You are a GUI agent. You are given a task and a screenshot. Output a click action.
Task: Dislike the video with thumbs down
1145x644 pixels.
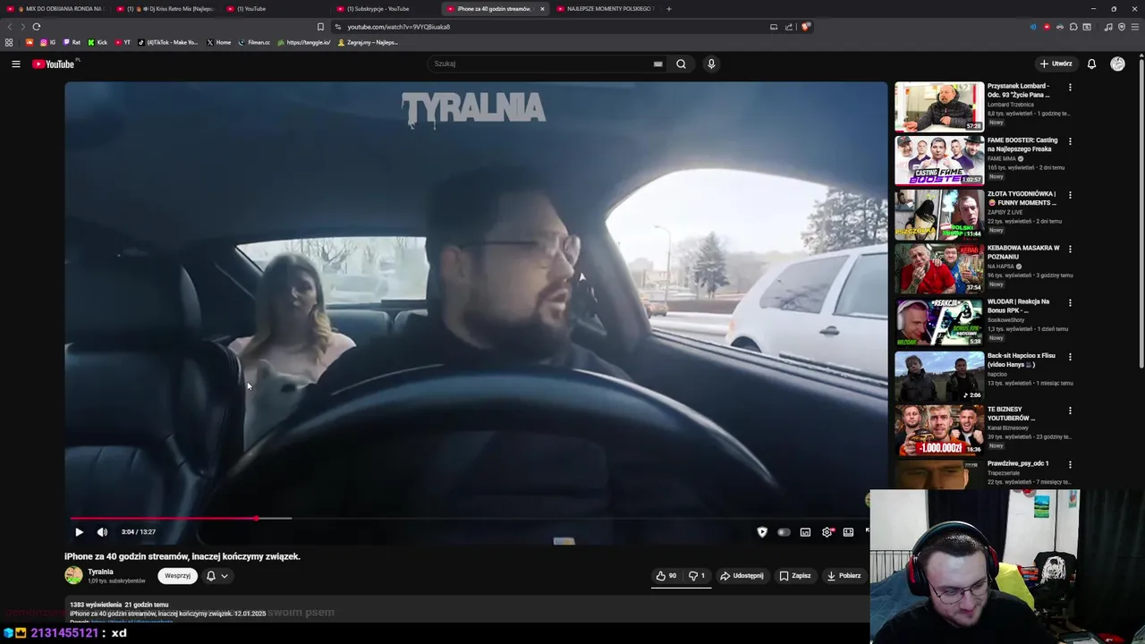pyautogui.click(x=697, y=576)
